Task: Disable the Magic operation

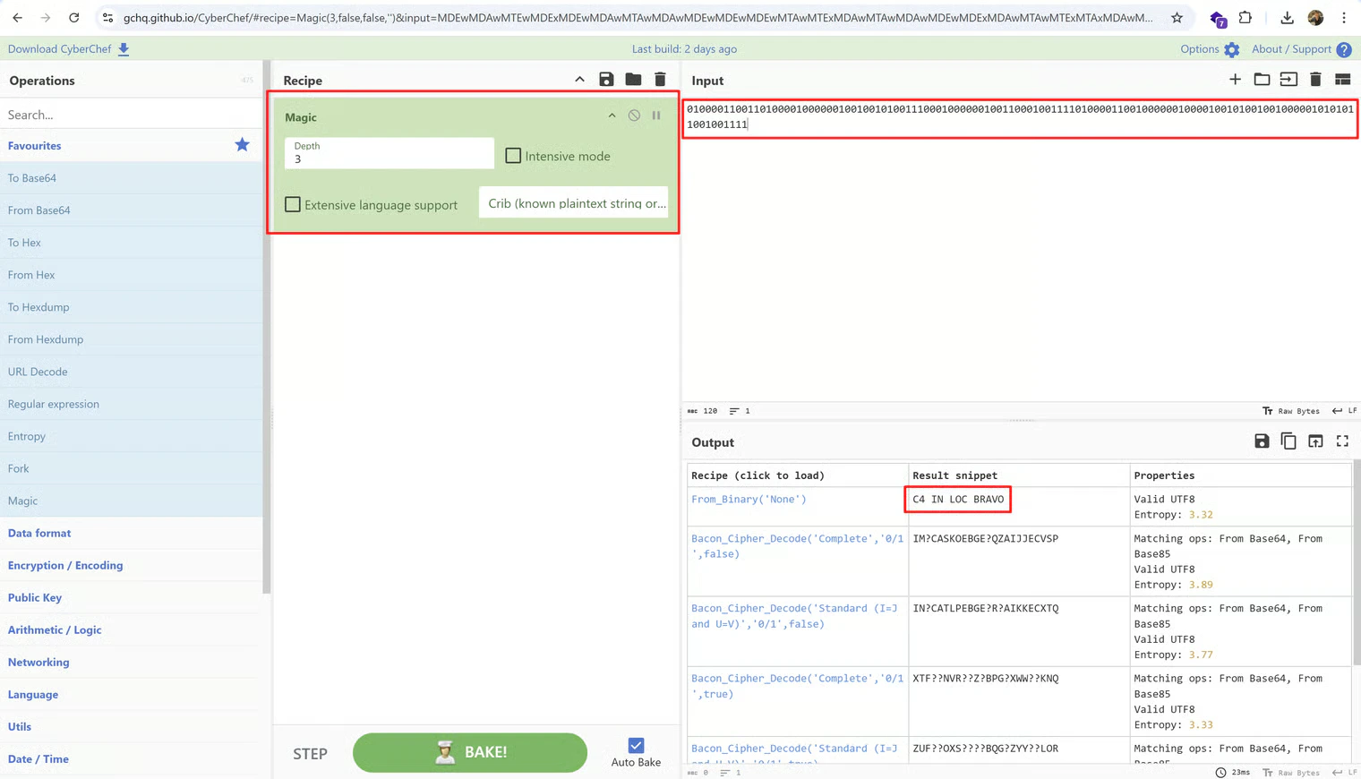Action: point(634,116)
